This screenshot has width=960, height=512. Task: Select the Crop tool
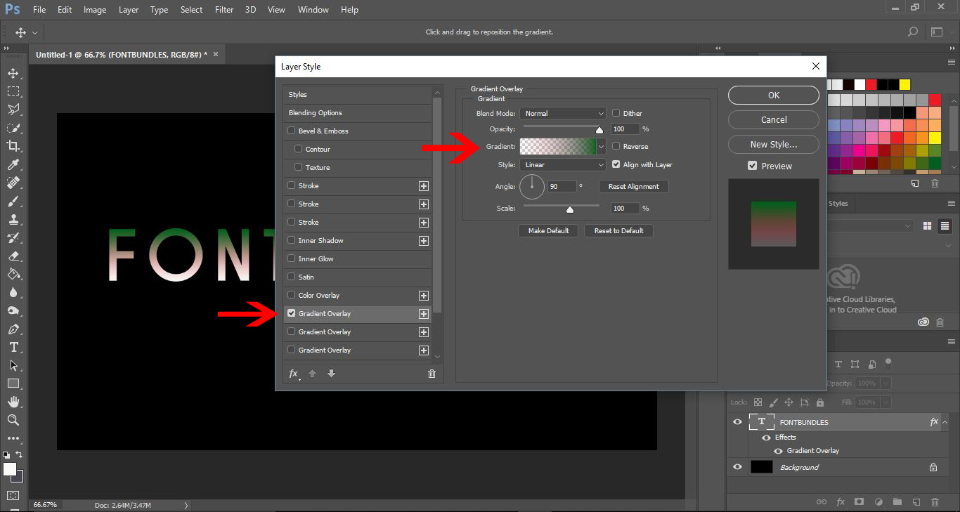13,146
